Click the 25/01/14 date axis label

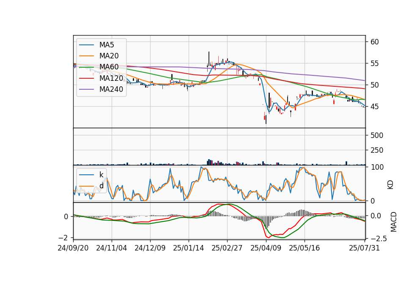click(x=189, y=248)
